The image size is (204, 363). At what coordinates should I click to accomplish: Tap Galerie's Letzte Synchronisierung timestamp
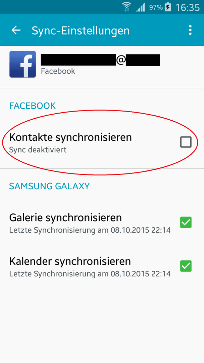click(x=90, y=230)
